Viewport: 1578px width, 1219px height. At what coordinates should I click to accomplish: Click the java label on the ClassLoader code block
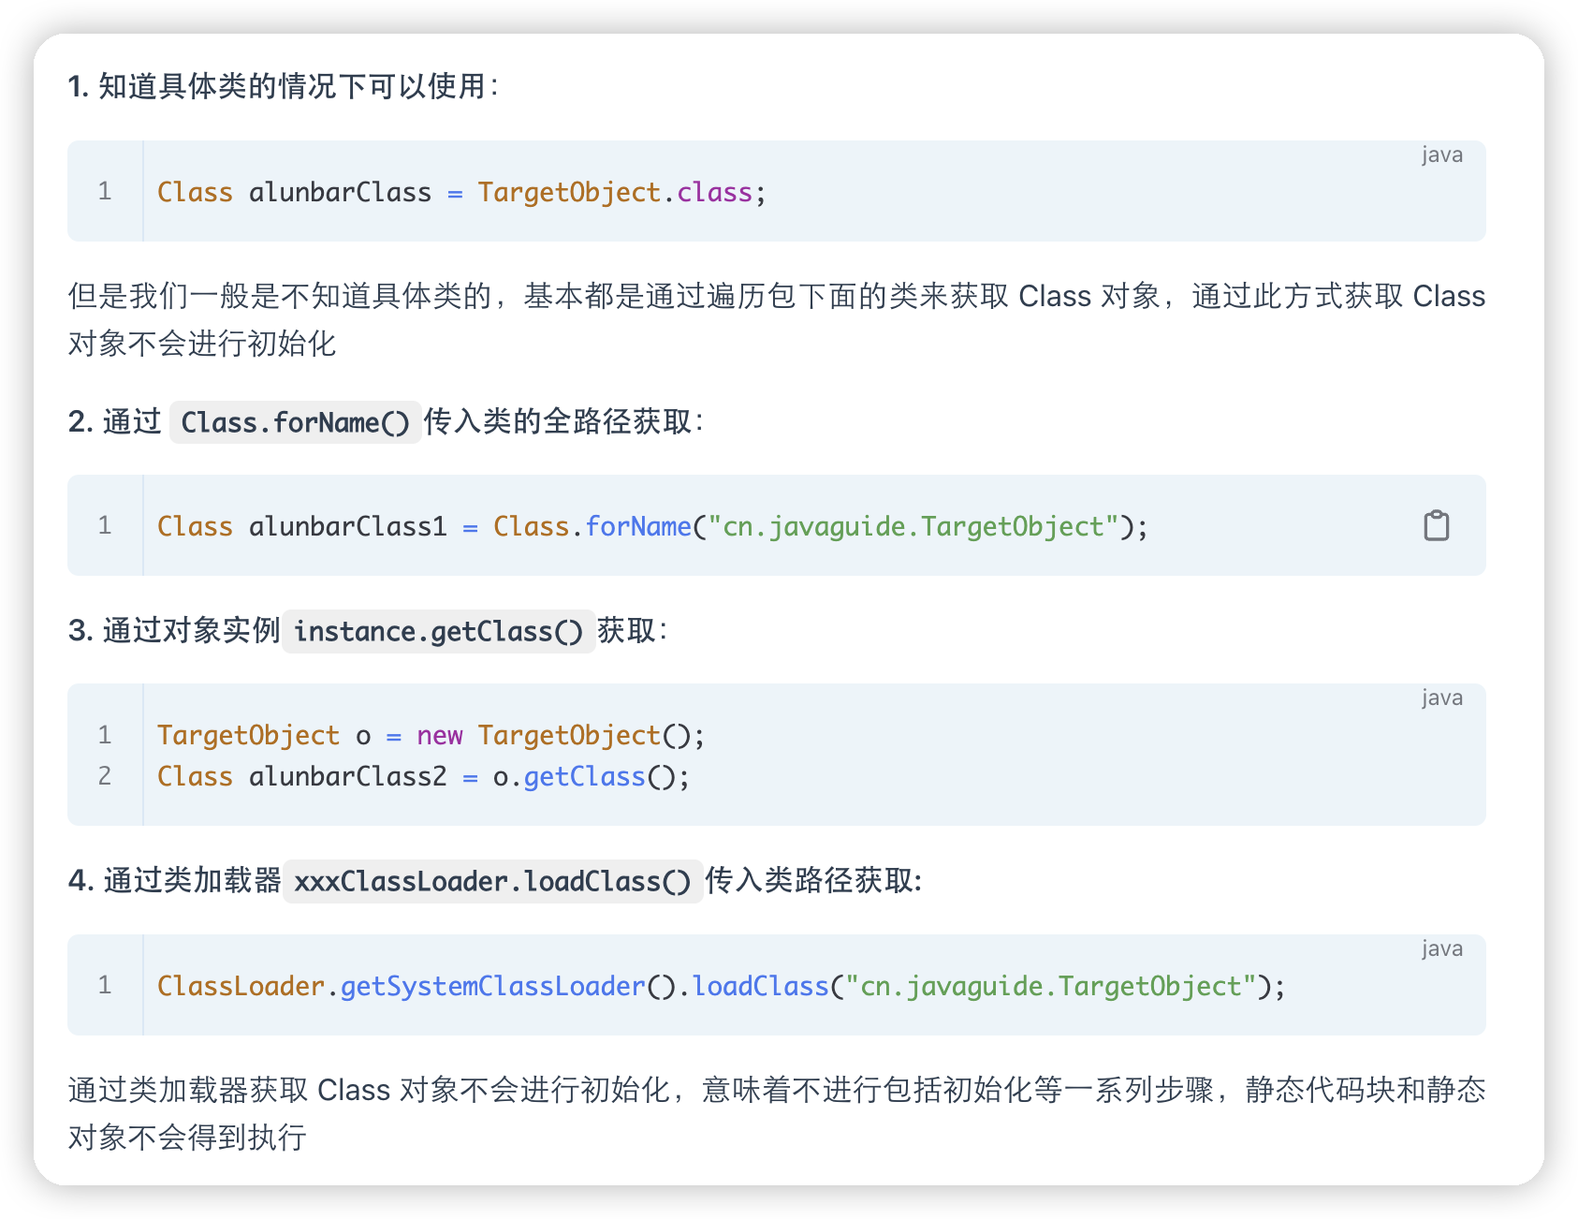click(1441, 948)
